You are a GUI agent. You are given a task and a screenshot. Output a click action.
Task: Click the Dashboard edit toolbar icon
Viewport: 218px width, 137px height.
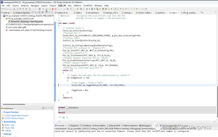[43, 108]
